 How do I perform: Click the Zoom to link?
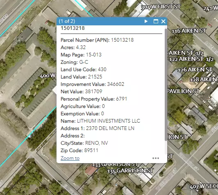[70, 158]
